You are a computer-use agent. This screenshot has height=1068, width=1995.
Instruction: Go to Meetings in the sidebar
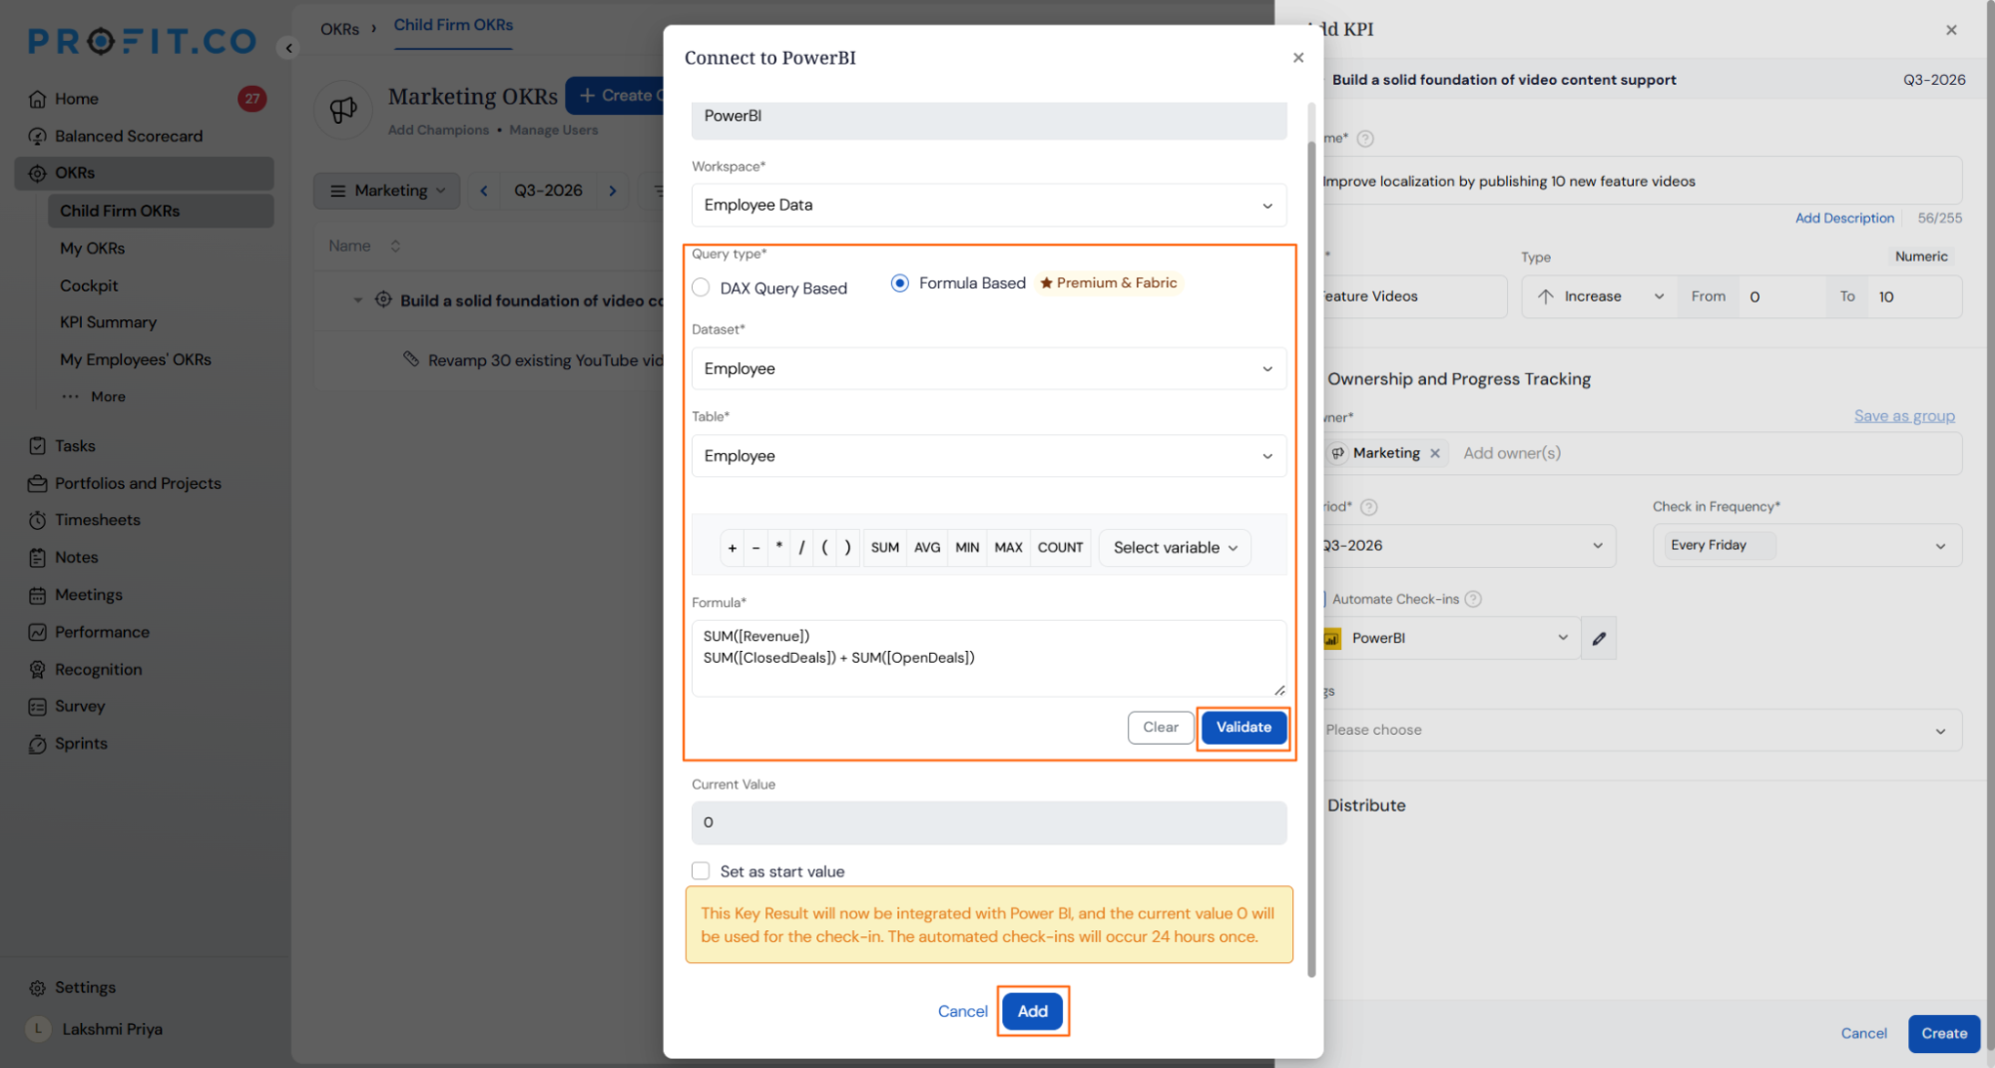88,595
